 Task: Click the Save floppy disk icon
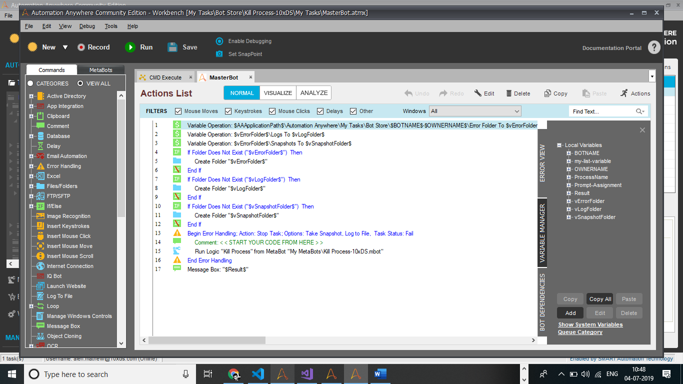pyautogui.click(x=172, y=47)
